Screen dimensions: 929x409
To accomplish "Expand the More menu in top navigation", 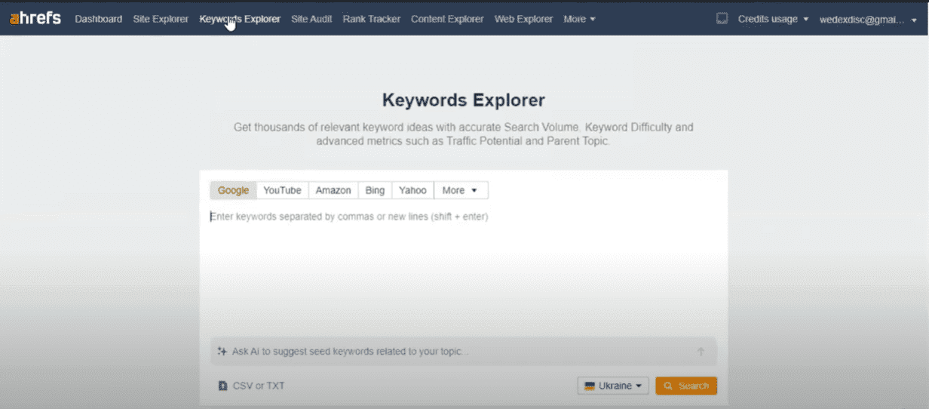I will coord(579,19).
